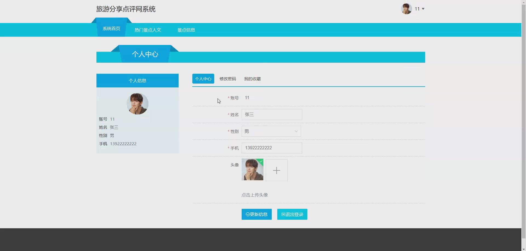
Task: Expand the 性别 dropdown showing 男
Action: [x=271, y=131]
